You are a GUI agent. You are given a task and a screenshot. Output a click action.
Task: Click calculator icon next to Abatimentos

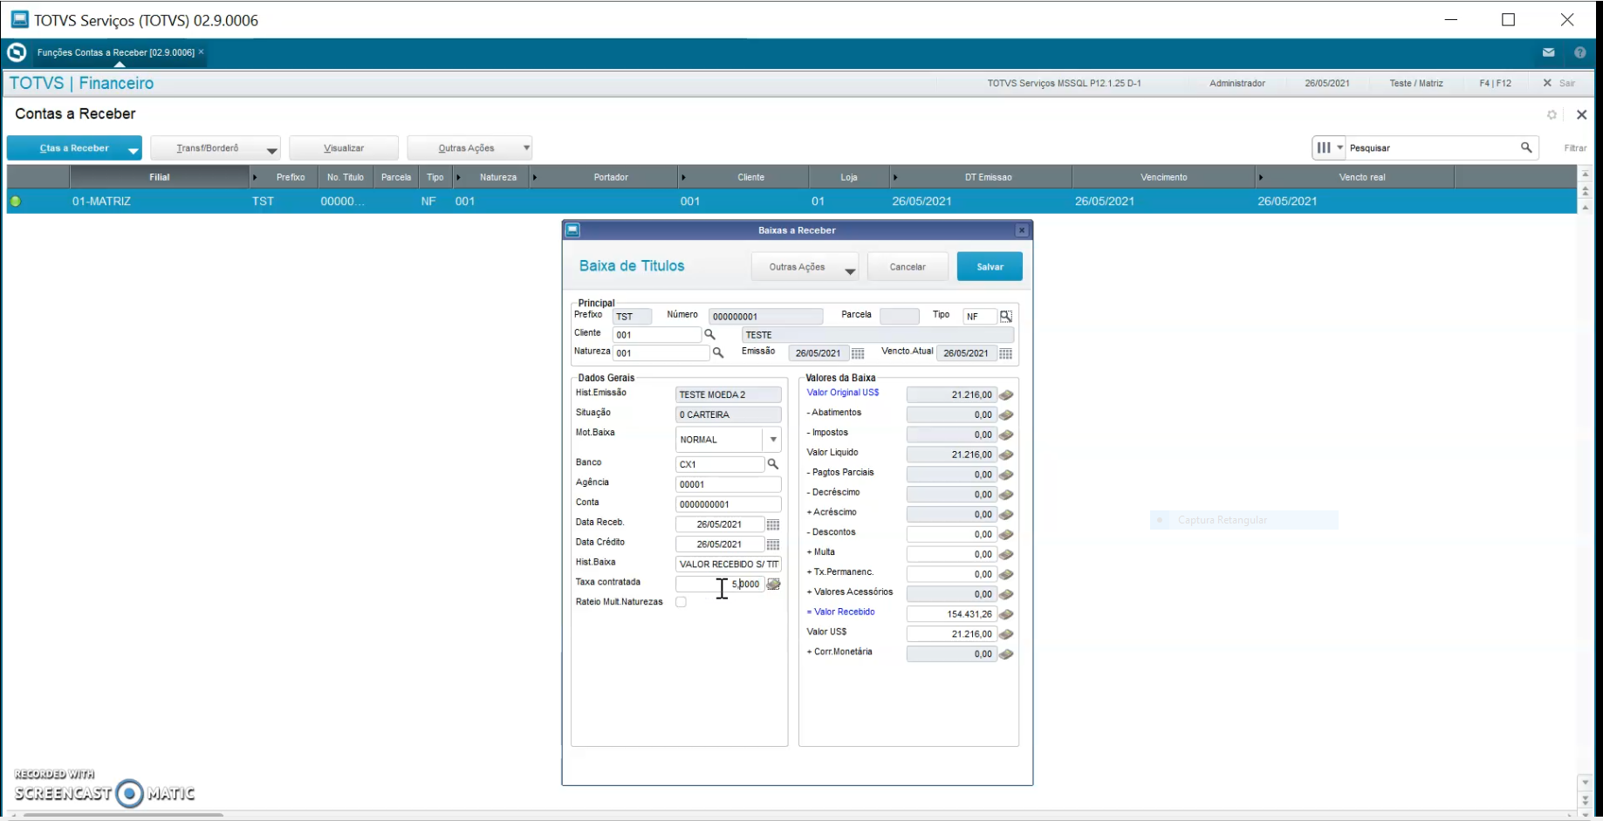1006,415
